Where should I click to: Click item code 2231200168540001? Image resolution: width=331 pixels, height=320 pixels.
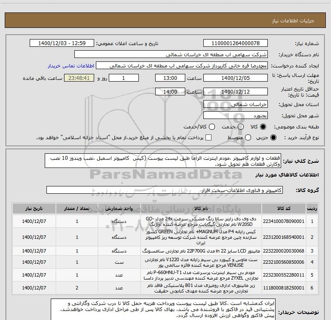coord(284,237)
